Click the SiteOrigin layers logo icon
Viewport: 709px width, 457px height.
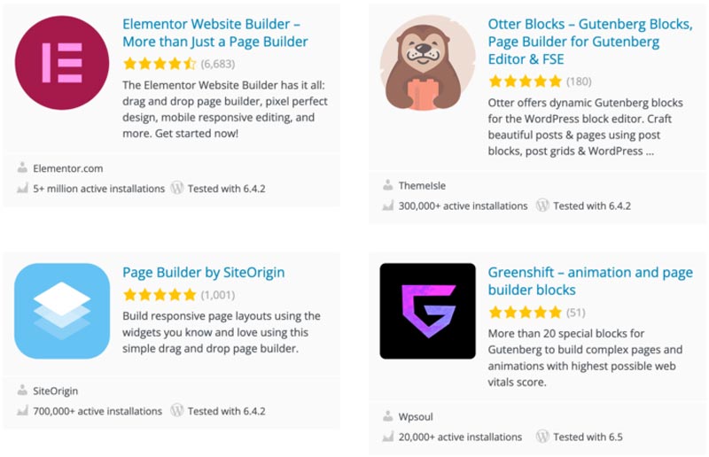[61, 311]
